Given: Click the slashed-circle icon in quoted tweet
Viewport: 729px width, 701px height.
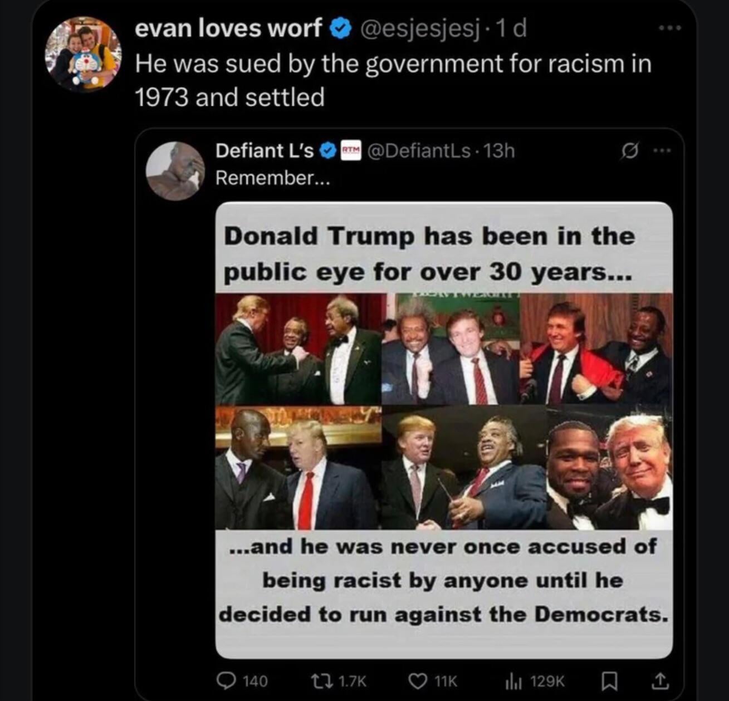Looking at the screenshot, I should click(630, 150).
